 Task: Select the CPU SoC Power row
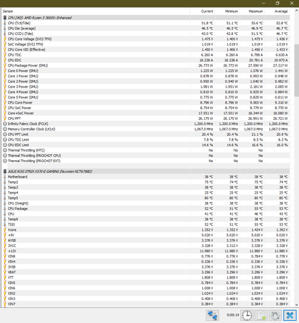(146, 108)
